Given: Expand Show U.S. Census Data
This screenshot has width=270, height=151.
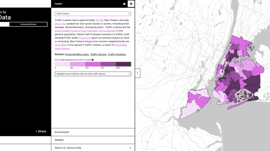Looking at the screenshot, I should pos(93,148).
